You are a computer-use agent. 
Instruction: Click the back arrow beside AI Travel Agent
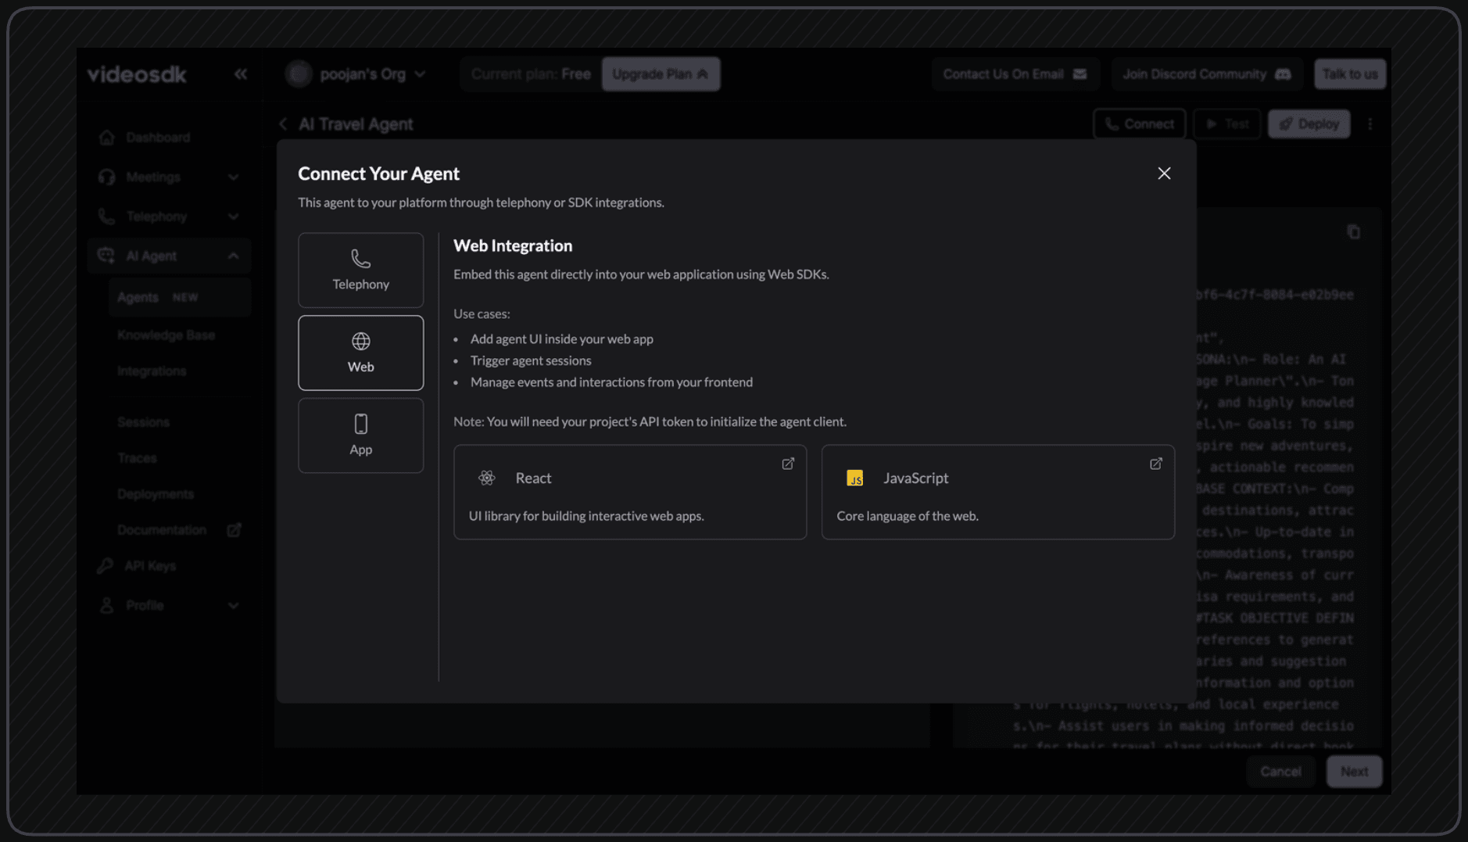(284, 124)
